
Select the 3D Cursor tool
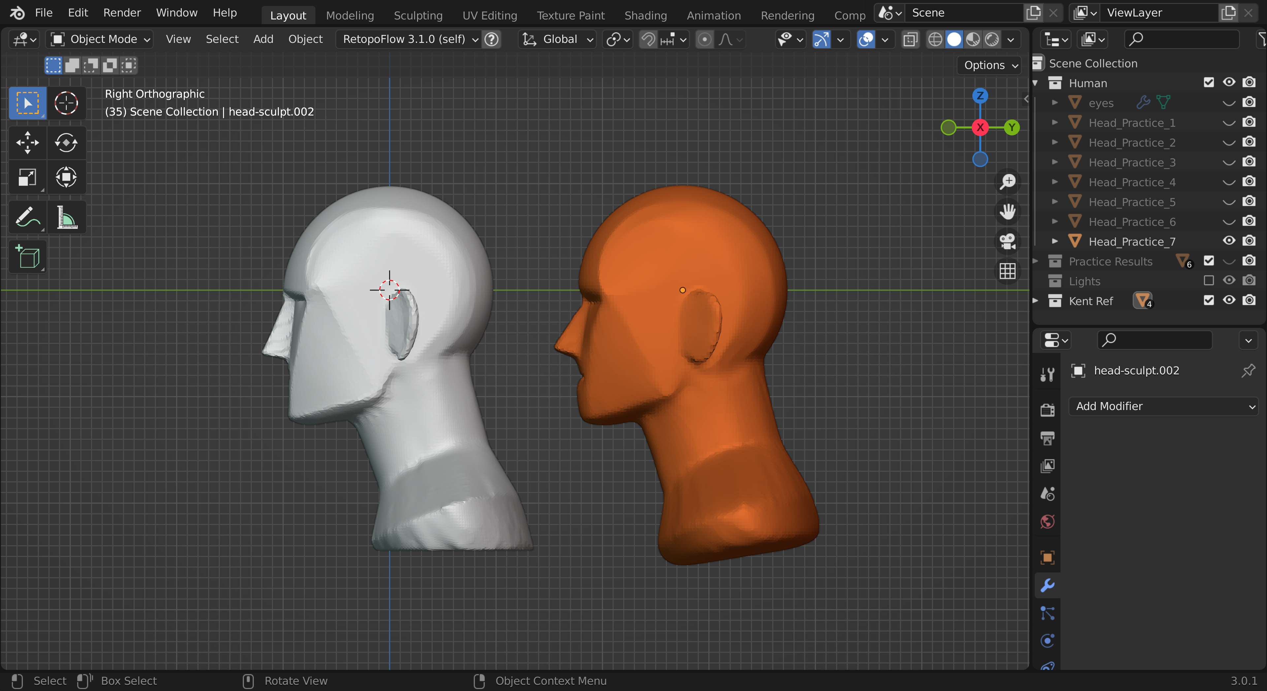(66, 103)
